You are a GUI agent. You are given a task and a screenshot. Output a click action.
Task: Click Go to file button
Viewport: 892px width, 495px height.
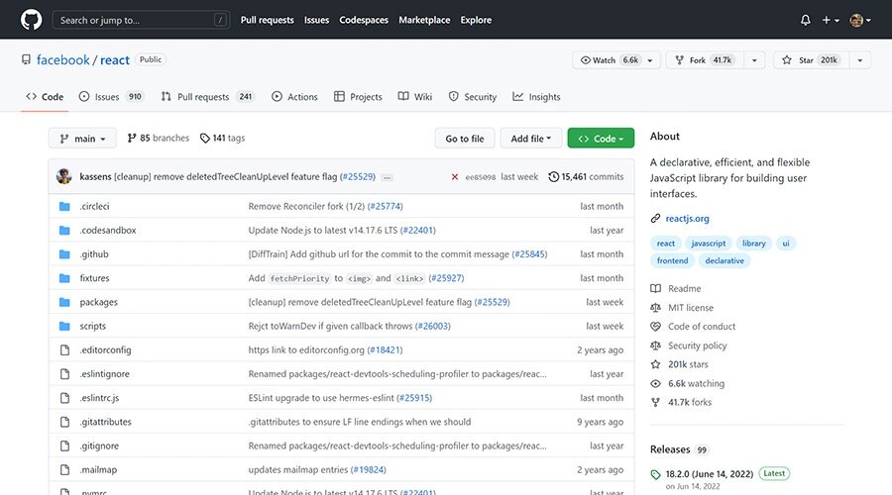click(465, 138)
